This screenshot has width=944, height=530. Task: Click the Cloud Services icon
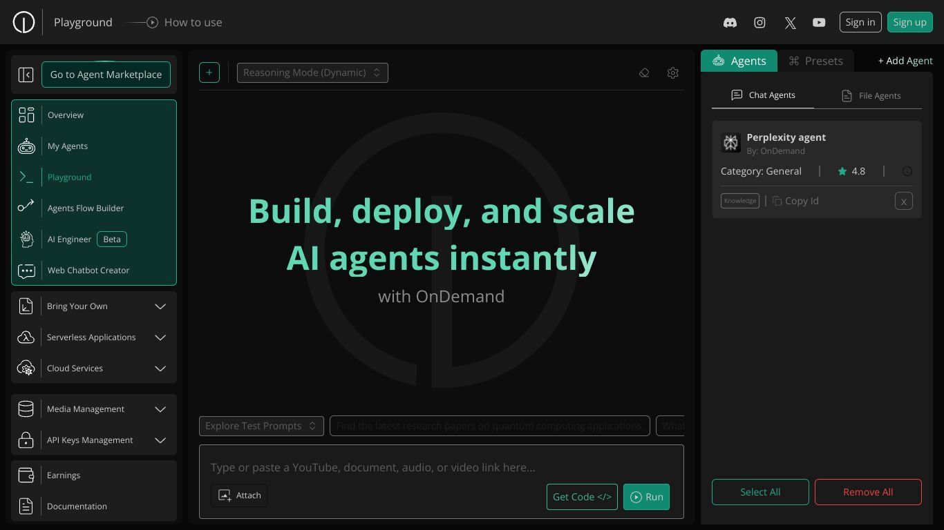26,369
